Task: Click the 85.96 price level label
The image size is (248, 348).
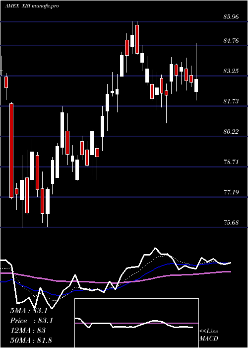Action: [x=231, y=16]
